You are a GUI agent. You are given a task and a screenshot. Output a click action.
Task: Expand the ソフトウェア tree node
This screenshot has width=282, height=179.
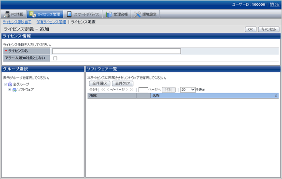pyautogui.click(x=10, y=90)
